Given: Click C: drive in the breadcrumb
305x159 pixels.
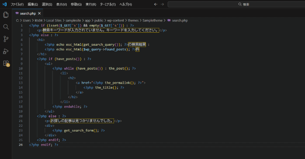Looking at the screenshot, I should [x=17, y=20].
